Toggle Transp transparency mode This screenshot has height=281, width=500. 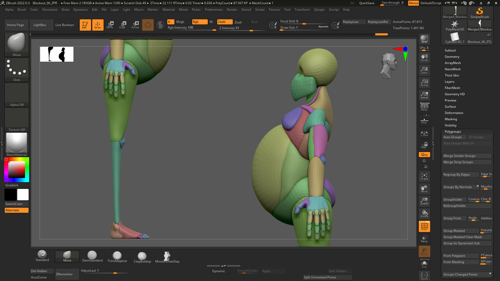tap(424, 239)
